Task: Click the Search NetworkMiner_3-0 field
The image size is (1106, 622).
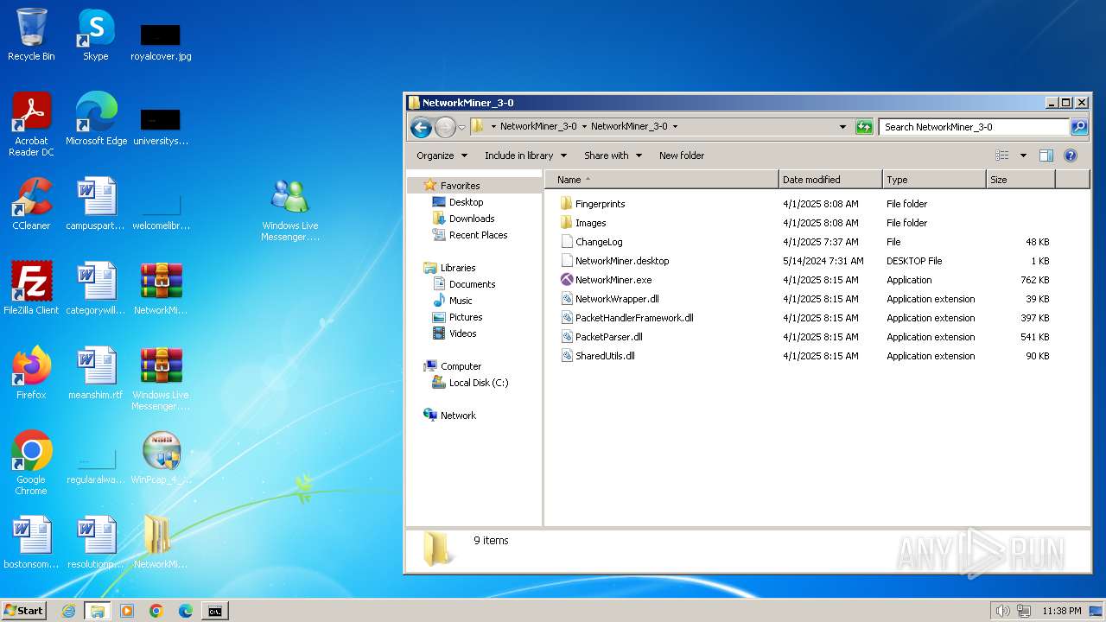Action: [976, 127]
